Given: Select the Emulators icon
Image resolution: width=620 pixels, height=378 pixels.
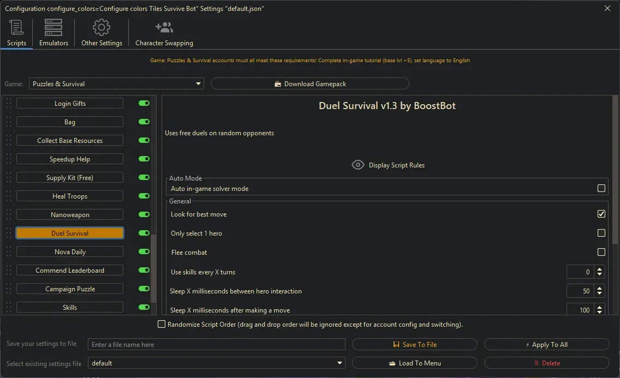Looking at the screenshot, I should [53, 26].
